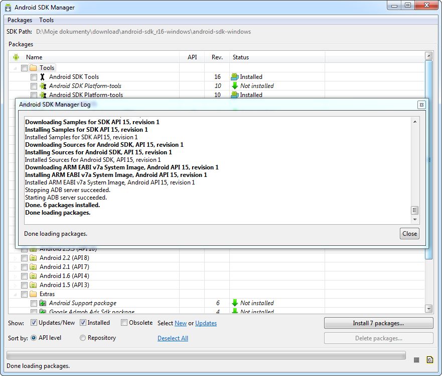Click the Android Support package icon

[x=43, y=303]
